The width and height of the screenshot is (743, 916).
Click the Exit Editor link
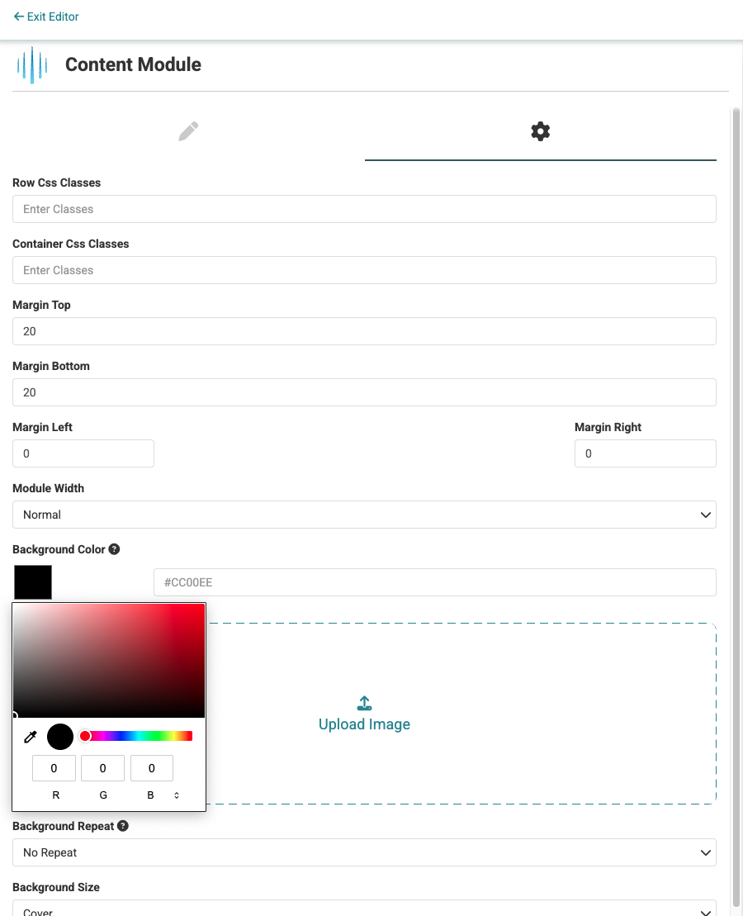click(x=46, y=17)
